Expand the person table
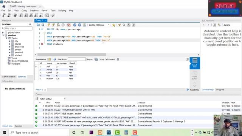 coord(9,49)
